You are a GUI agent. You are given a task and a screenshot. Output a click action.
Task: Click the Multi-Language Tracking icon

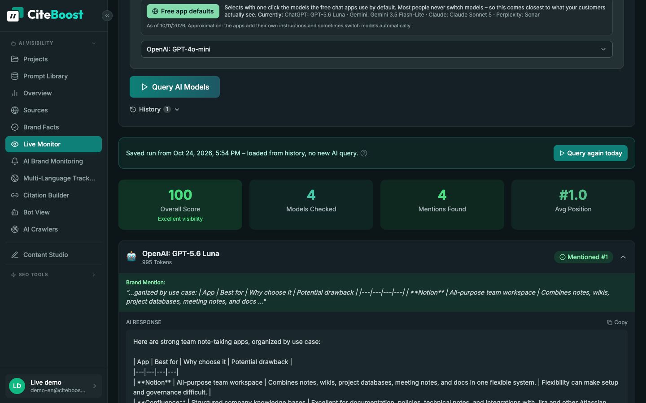[15, 178]
